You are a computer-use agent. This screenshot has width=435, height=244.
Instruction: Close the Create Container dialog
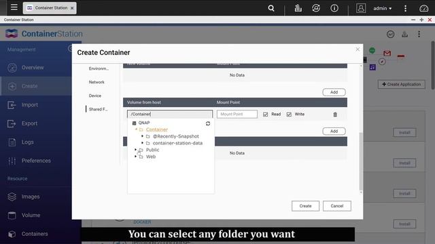click(358, 49)
